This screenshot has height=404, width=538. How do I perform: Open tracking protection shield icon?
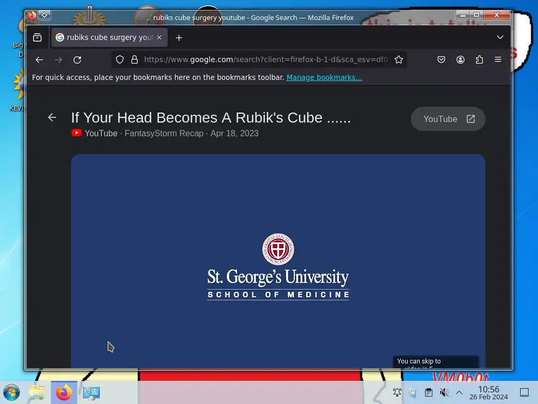click(x=119, y=60)
